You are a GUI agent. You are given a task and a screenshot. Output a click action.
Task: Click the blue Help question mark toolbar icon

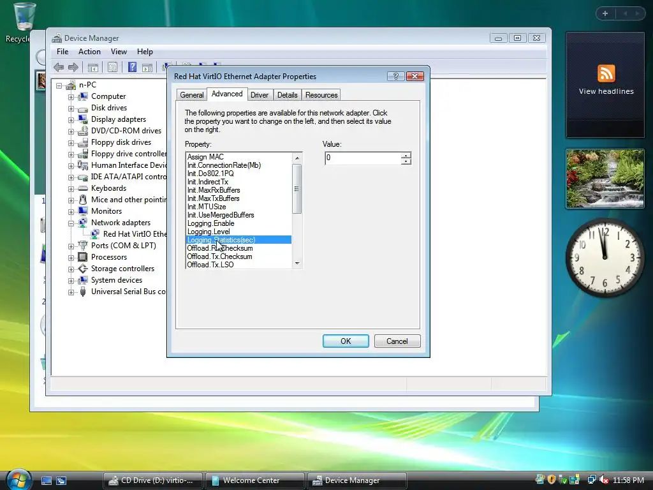(x=132, y=67)
